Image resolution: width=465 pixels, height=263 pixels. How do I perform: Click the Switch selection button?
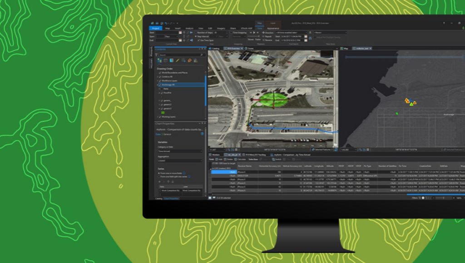click(277, 159)
